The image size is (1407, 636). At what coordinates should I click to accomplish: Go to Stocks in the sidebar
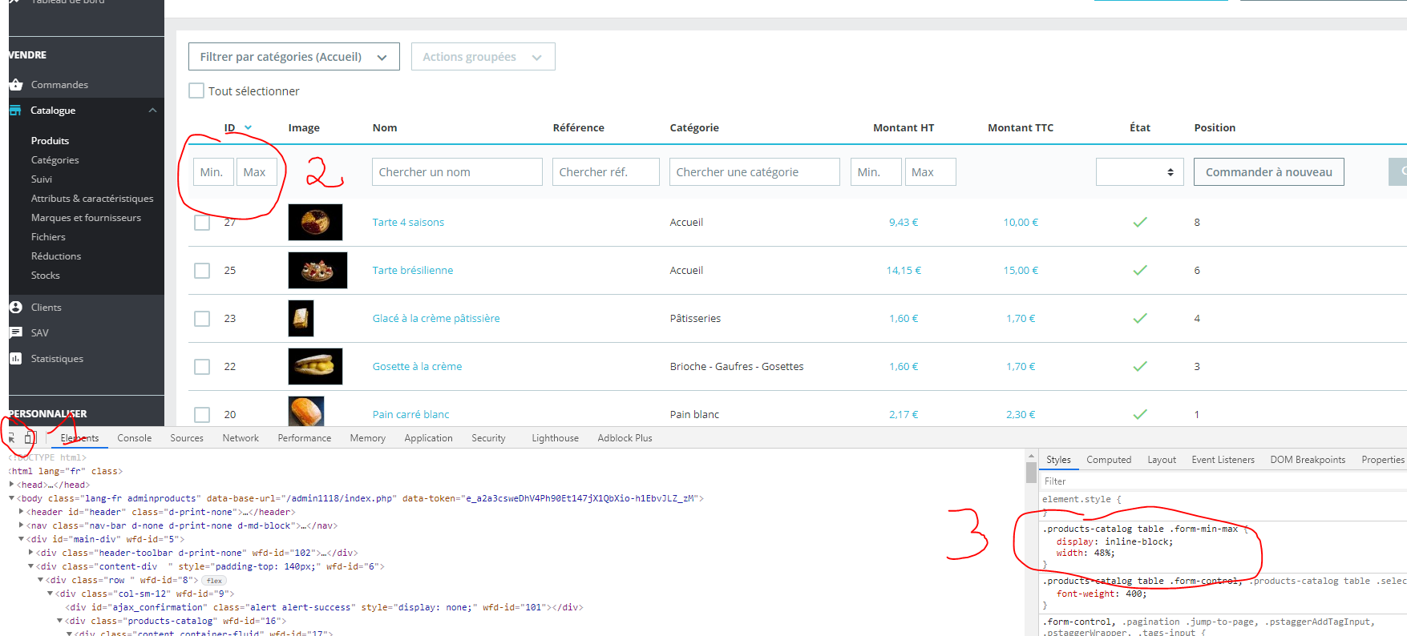coord(45,276)
